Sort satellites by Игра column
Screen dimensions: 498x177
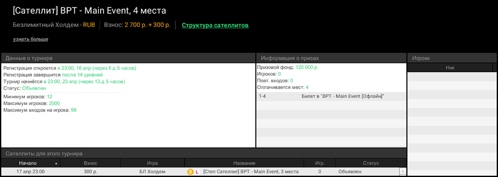[152, 163]
